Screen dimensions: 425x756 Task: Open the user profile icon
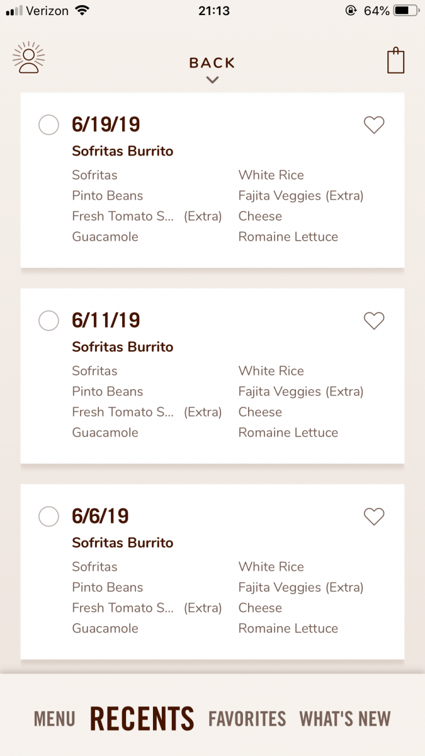(x=29, y=59)
